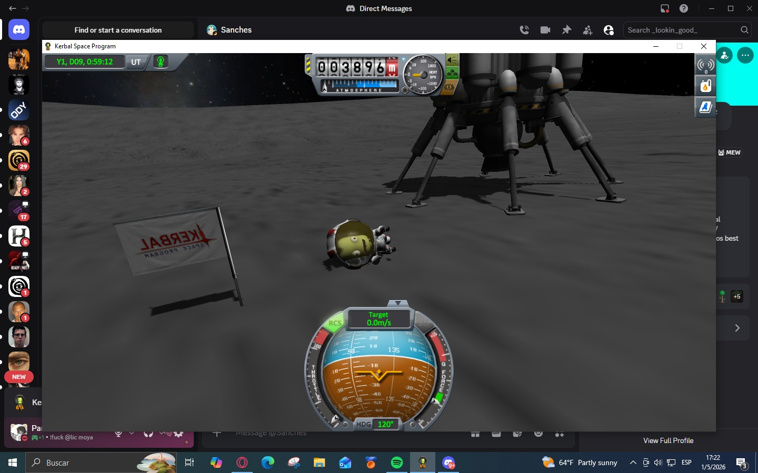Open the server with 29 notifications

pyautogui.click(x=19, y=160)
